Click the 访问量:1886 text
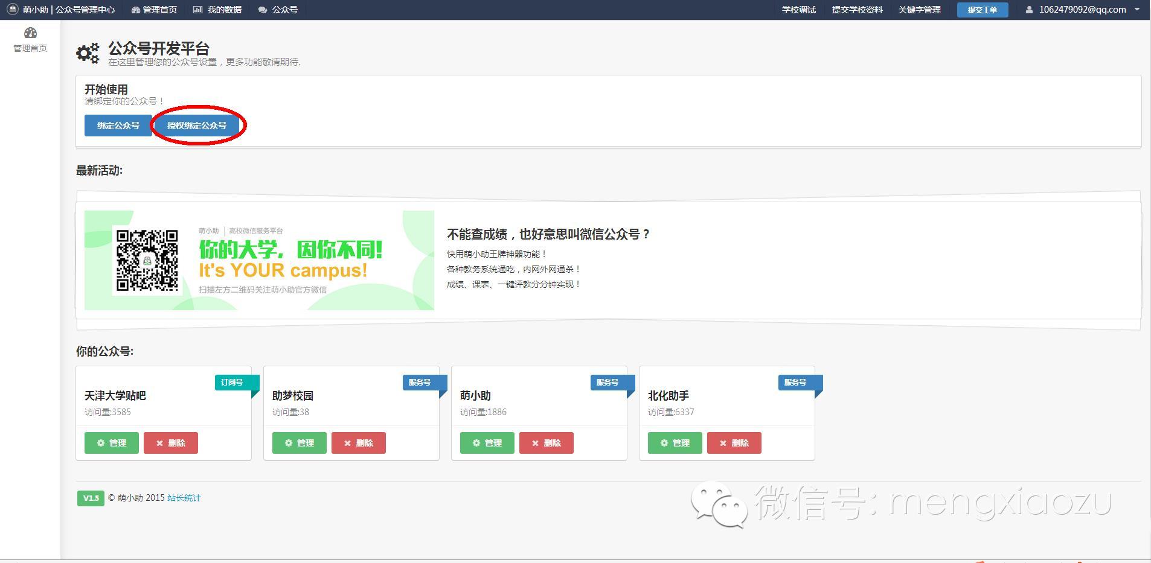Viewport: 1151px width, 563px height. pos(483,412)
